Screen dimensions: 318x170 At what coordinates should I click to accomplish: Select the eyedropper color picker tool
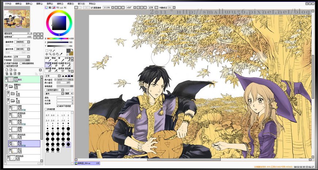pos(61,54)
